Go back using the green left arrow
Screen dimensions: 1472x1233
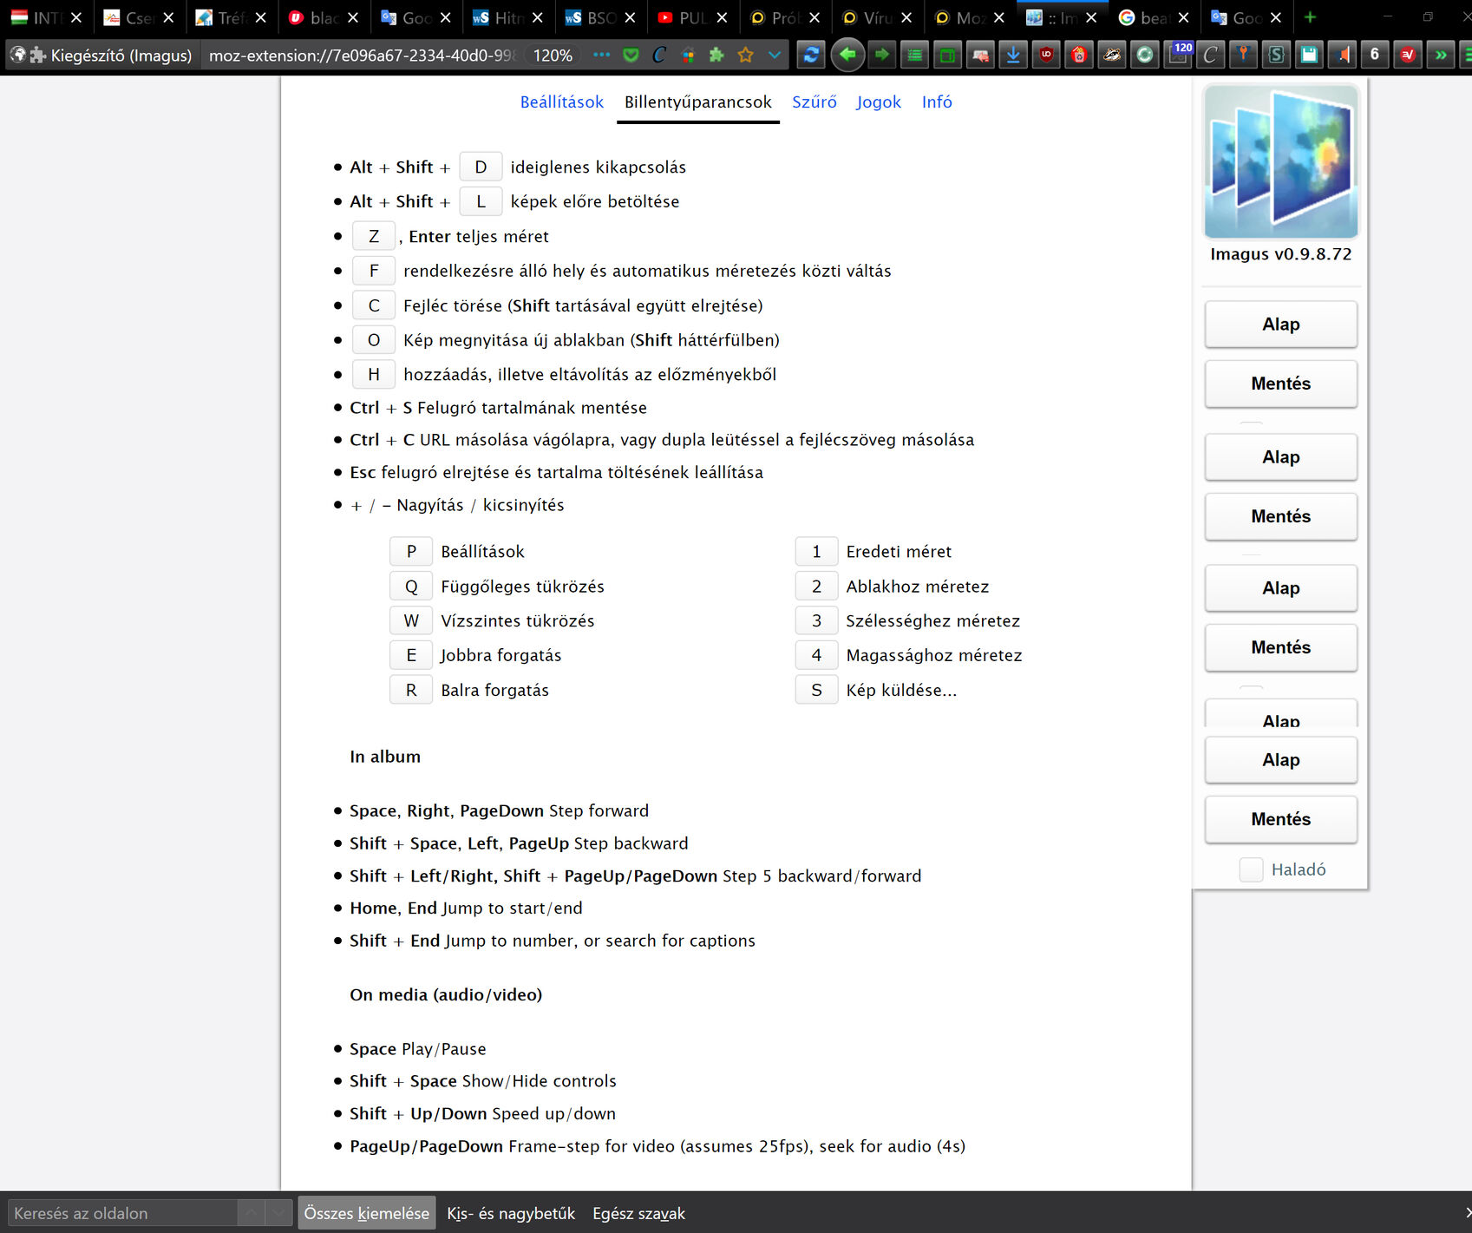[x=847, y=55]
